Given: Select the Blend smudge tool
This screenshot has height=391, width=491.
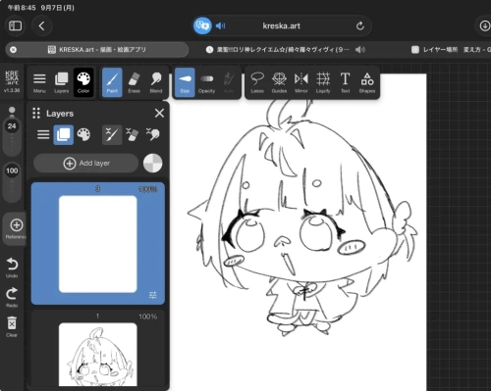Looking at the screenshot, I should click(x=156, y=82).
